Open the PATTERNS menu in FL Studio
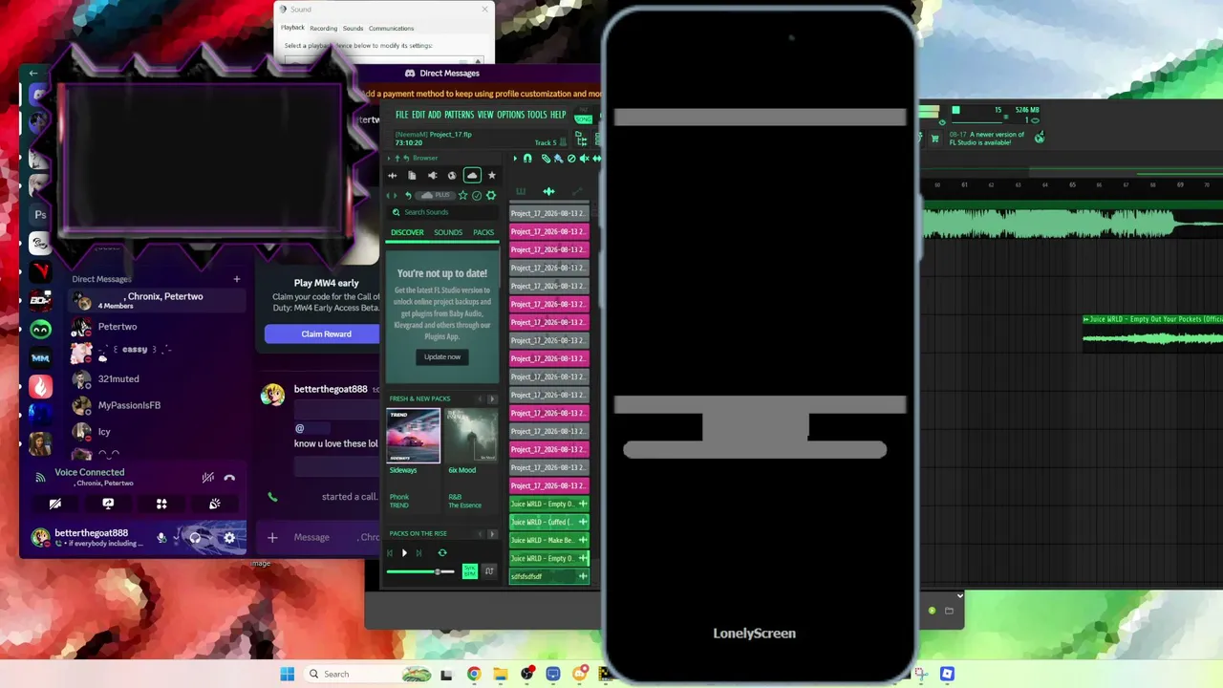Image resolution: width=1223 pixels, height=688 pixels. click(x=459, y=115)
